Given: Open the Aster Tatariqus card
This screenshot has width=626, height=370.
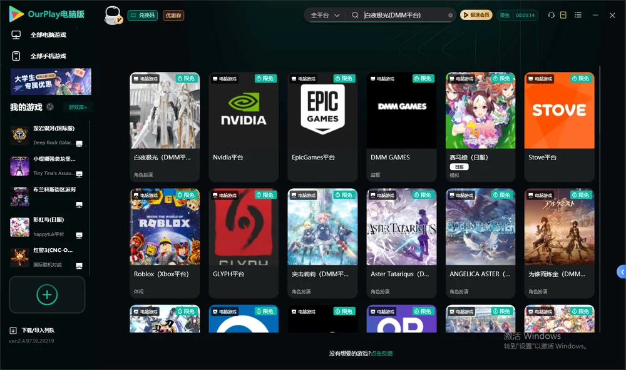Looking at the screenshot, I should (x=402, y=243).
